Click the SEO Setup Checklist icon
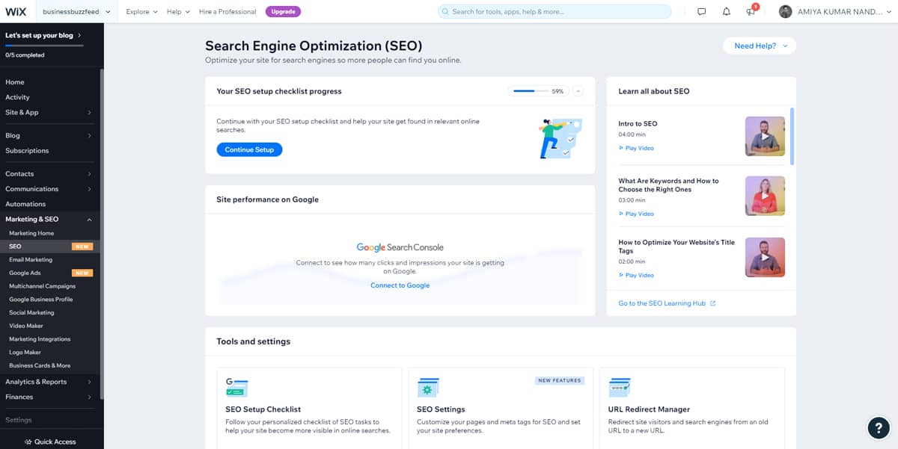Viewport: 898px width, 449px height. [236, 387]
